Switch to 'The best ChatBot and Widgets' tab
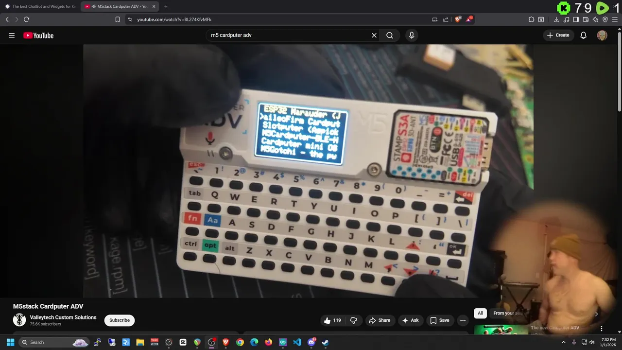Image resolution: width=622 pixels, height=350 pixels. click(40, 6)
